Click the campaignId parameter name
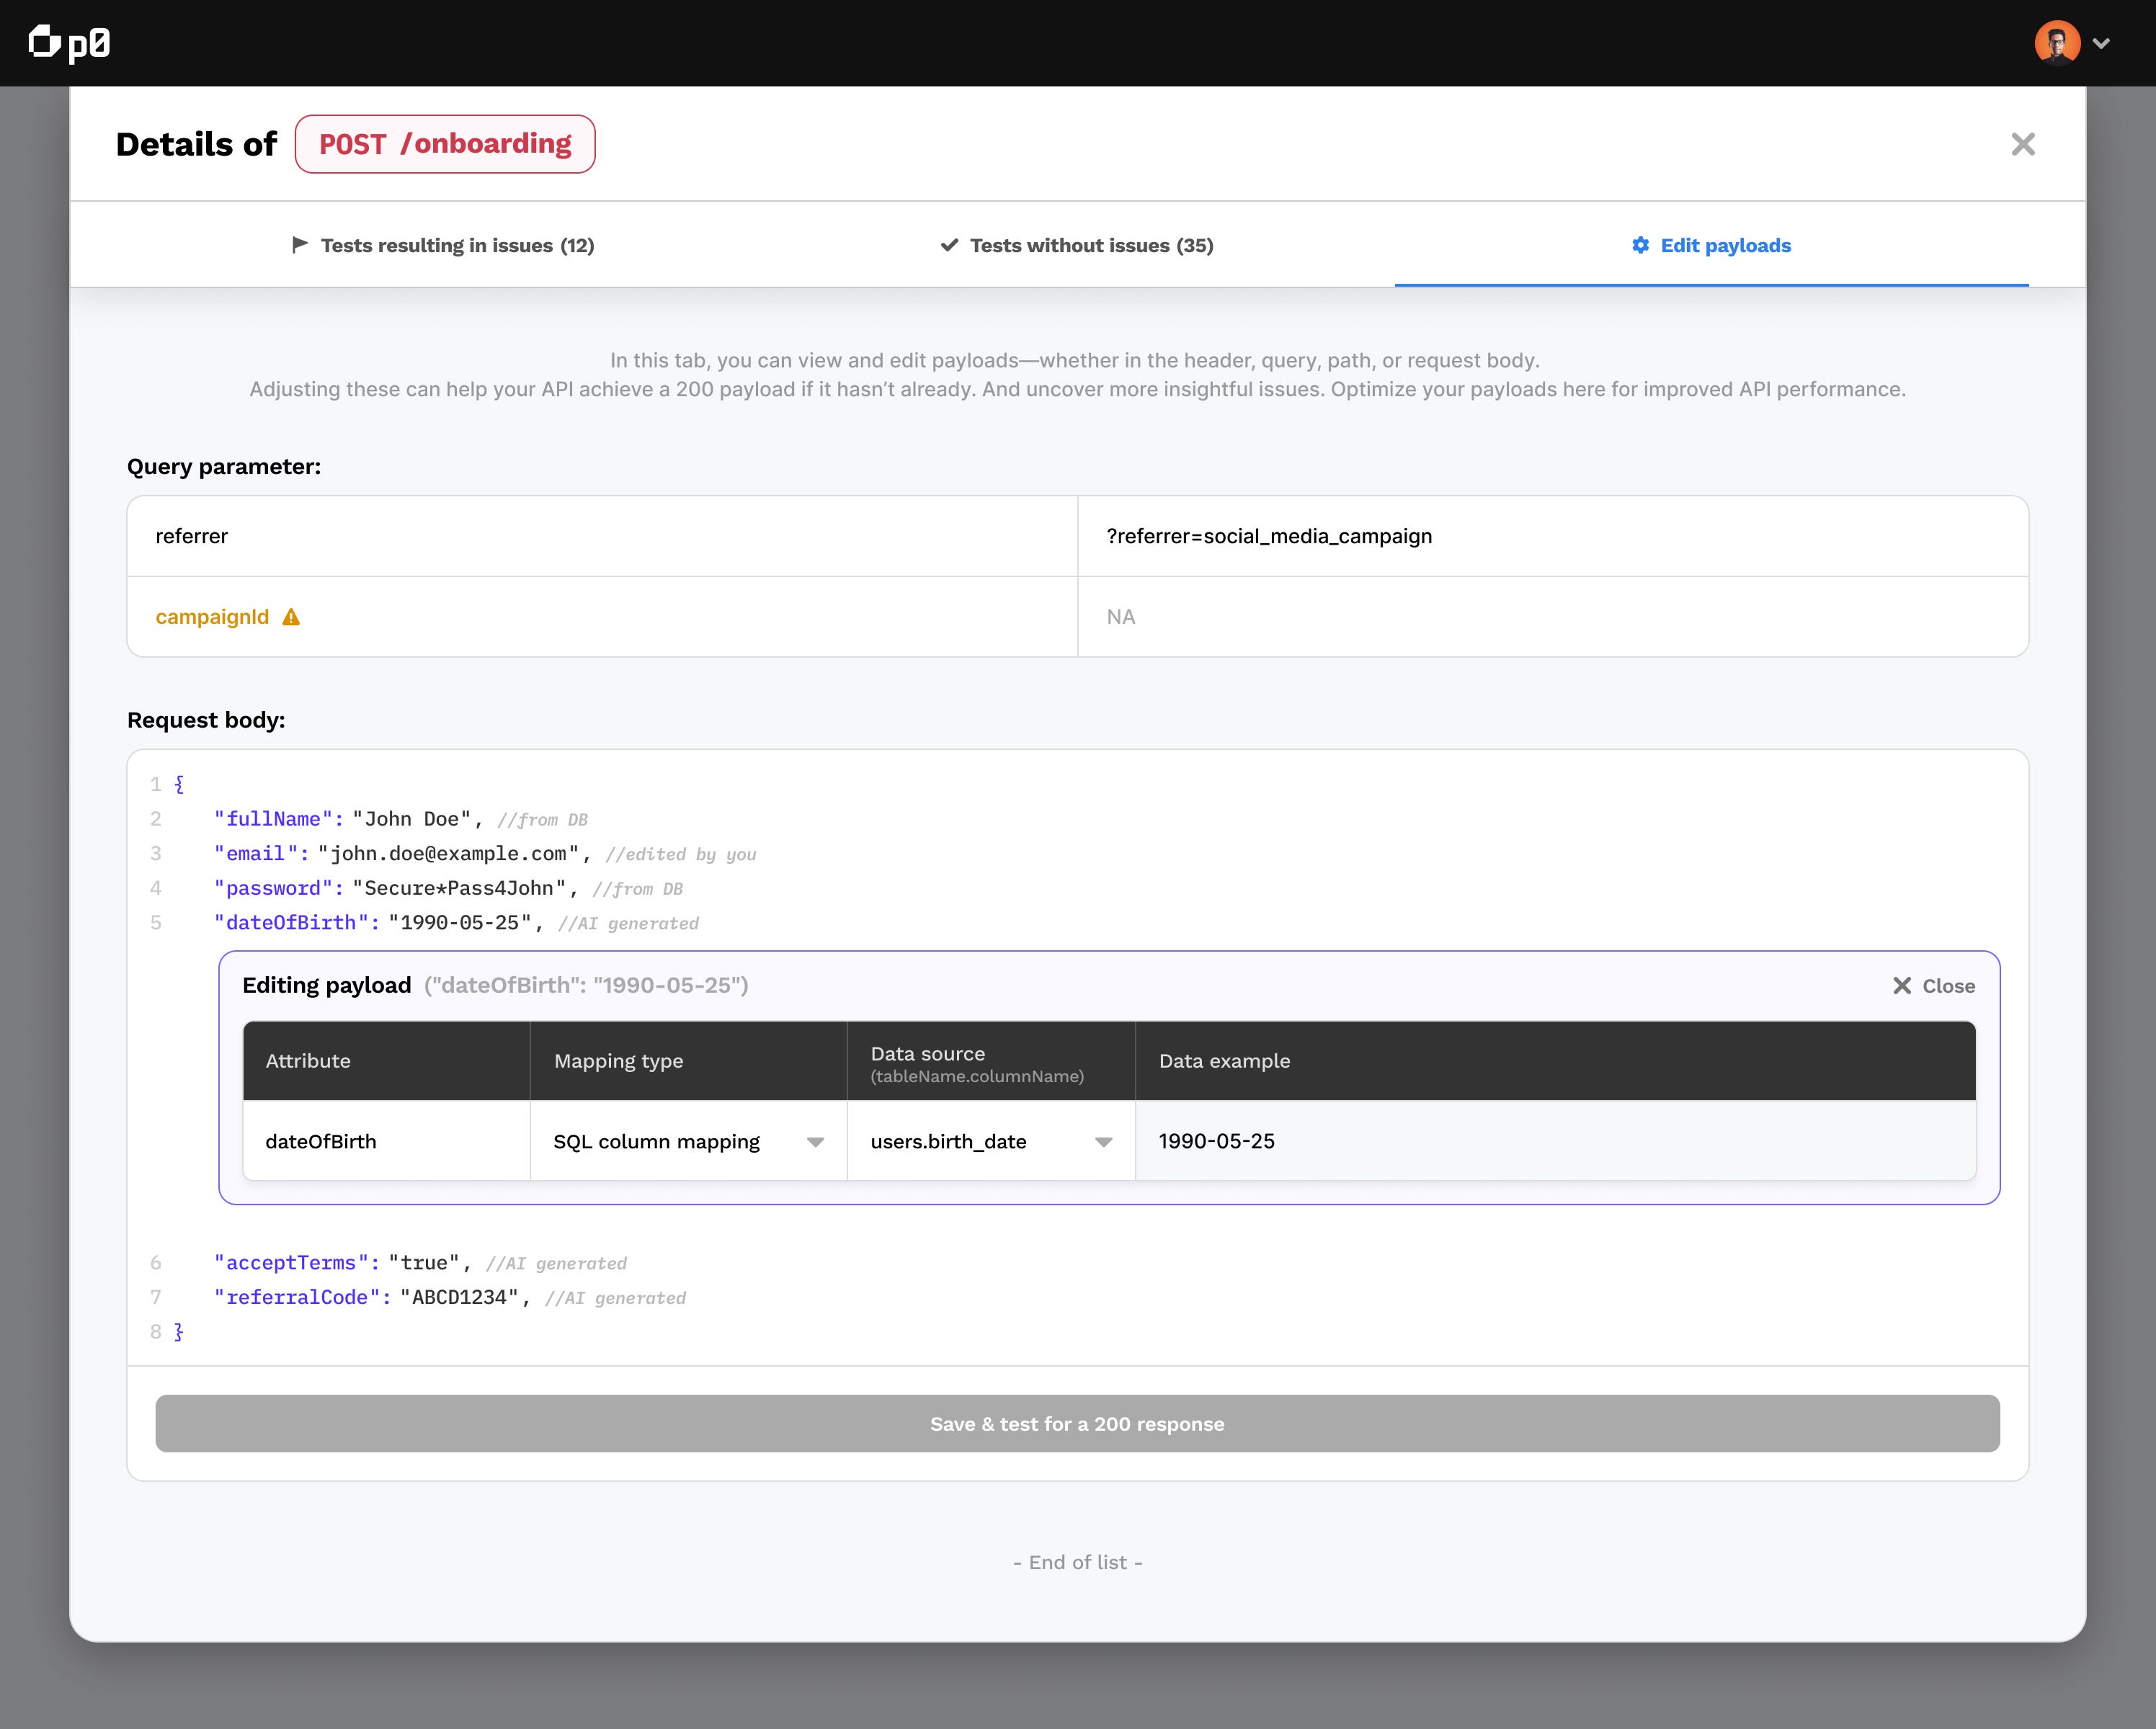The width and height of the screenshot is (2156, 1729). click(212, 617)
